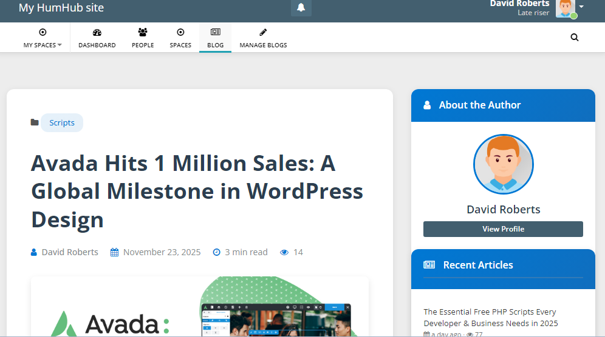Click the search magnifier icon
Image resolution: width=605 pixels, height=337 pixels.
click(575, 38)
